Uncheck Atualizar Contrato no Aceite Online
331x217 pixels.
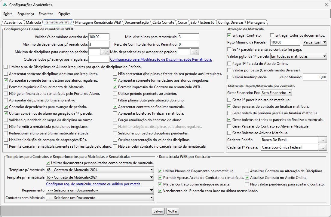click(247, 178)
